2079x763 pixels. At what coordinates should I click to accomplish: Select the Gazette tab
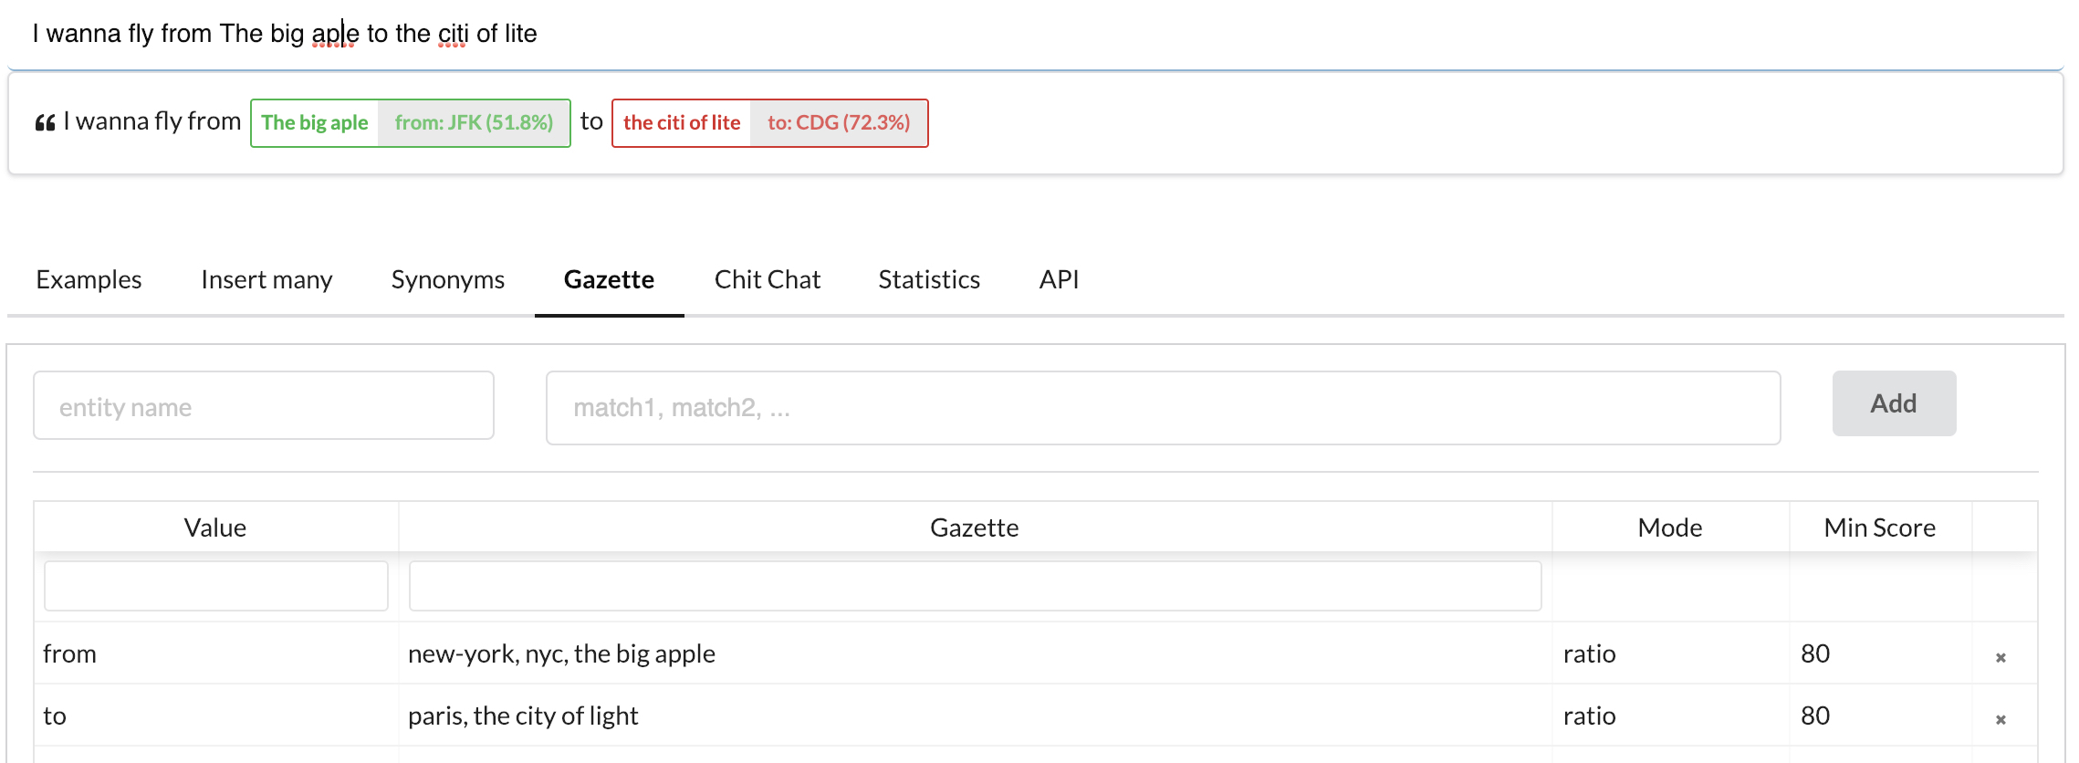pyautogui.click(x=609, y=279)
